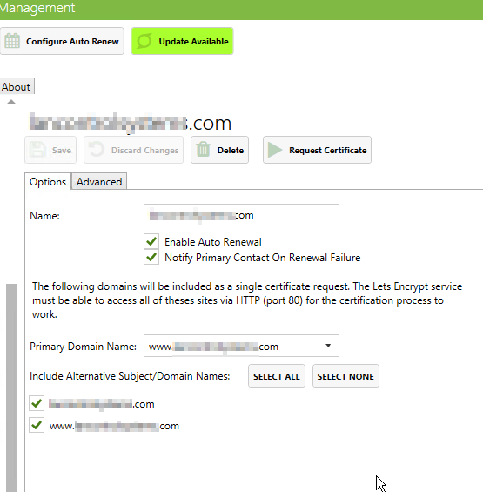Click the 'Enable Auto Renewal' label text

(213, 242)
